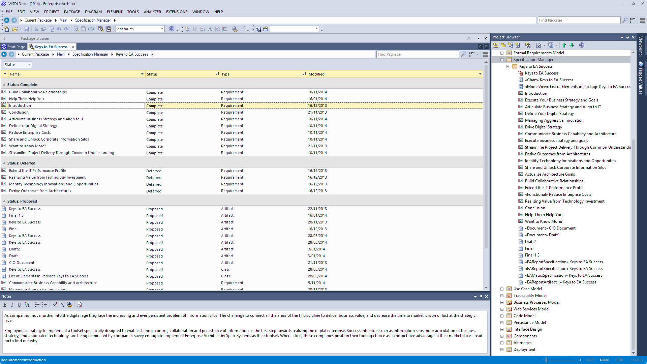Toggle Italic in Notes toolbar
Screen dimensions: 647x364
click(x=12, y=305)
